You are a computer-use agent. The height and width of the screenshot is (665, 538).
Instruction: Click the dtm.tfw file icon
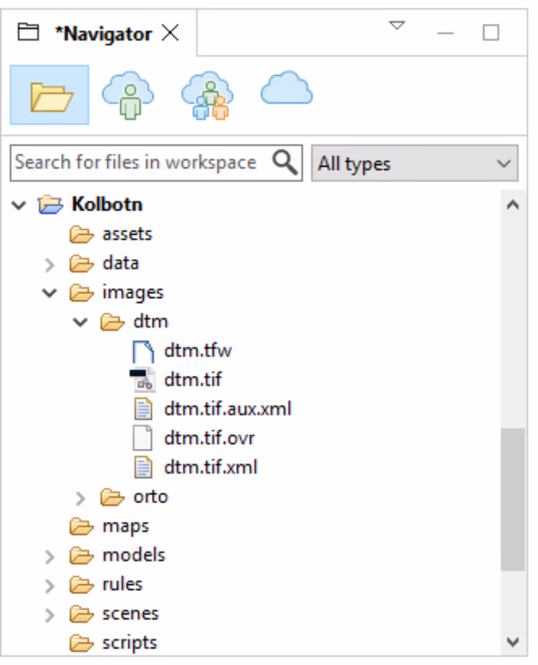point(143,351)
